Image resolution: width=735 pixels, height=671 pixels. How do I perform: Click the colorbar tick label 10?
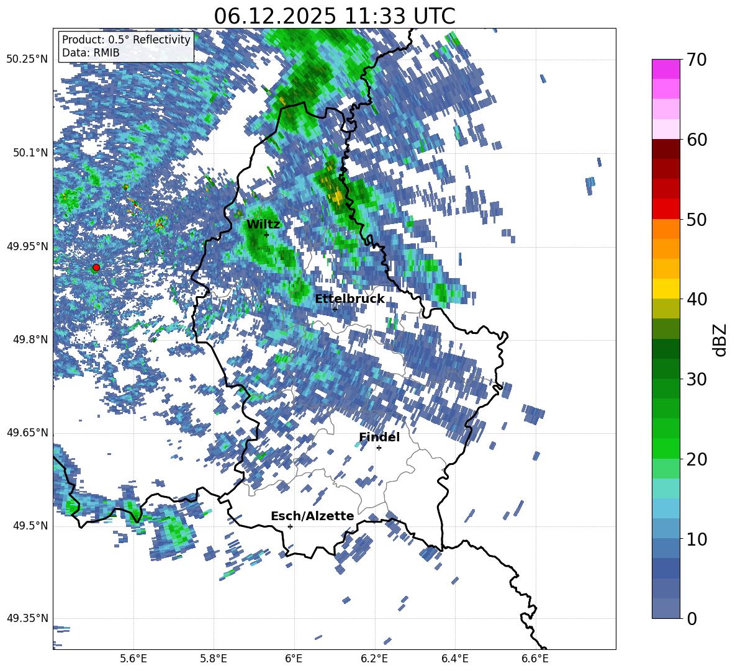click(x=697, y=539)
